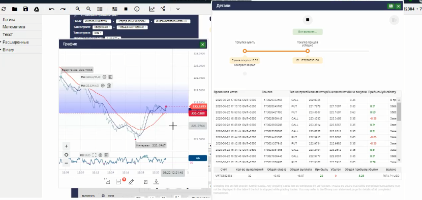
Task: Click the trades table scrollbar thumb
Action: [x=399, y=111]
